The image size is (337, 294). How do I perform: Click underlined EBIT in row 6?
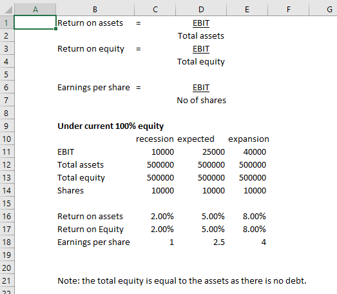[x=201, y=88]
